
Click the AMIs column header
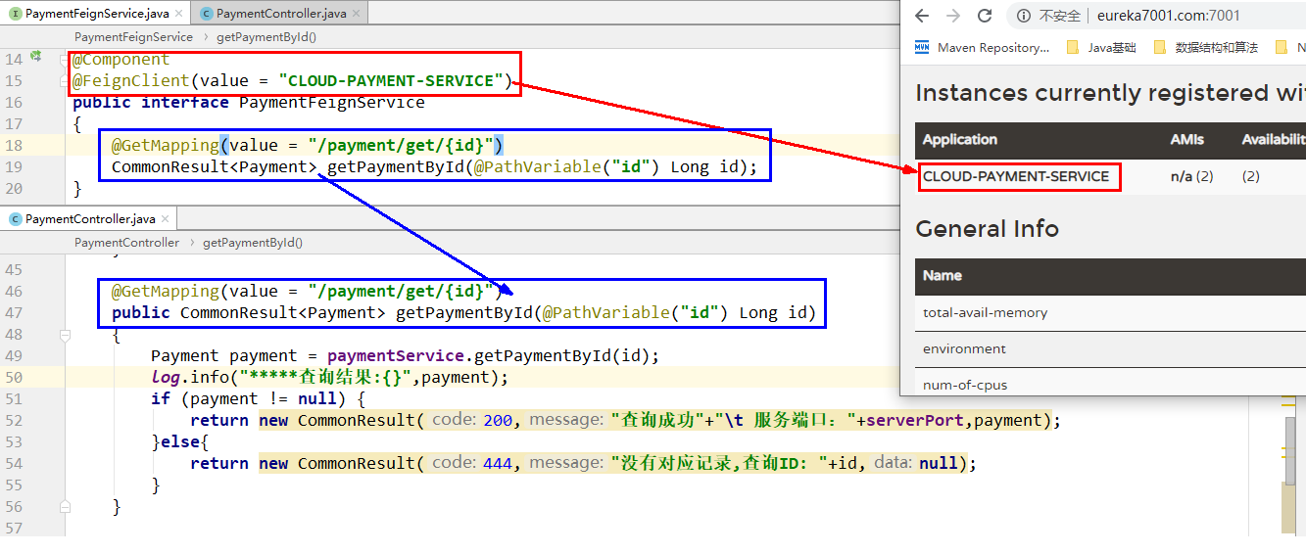click(x=1187, y=140)
